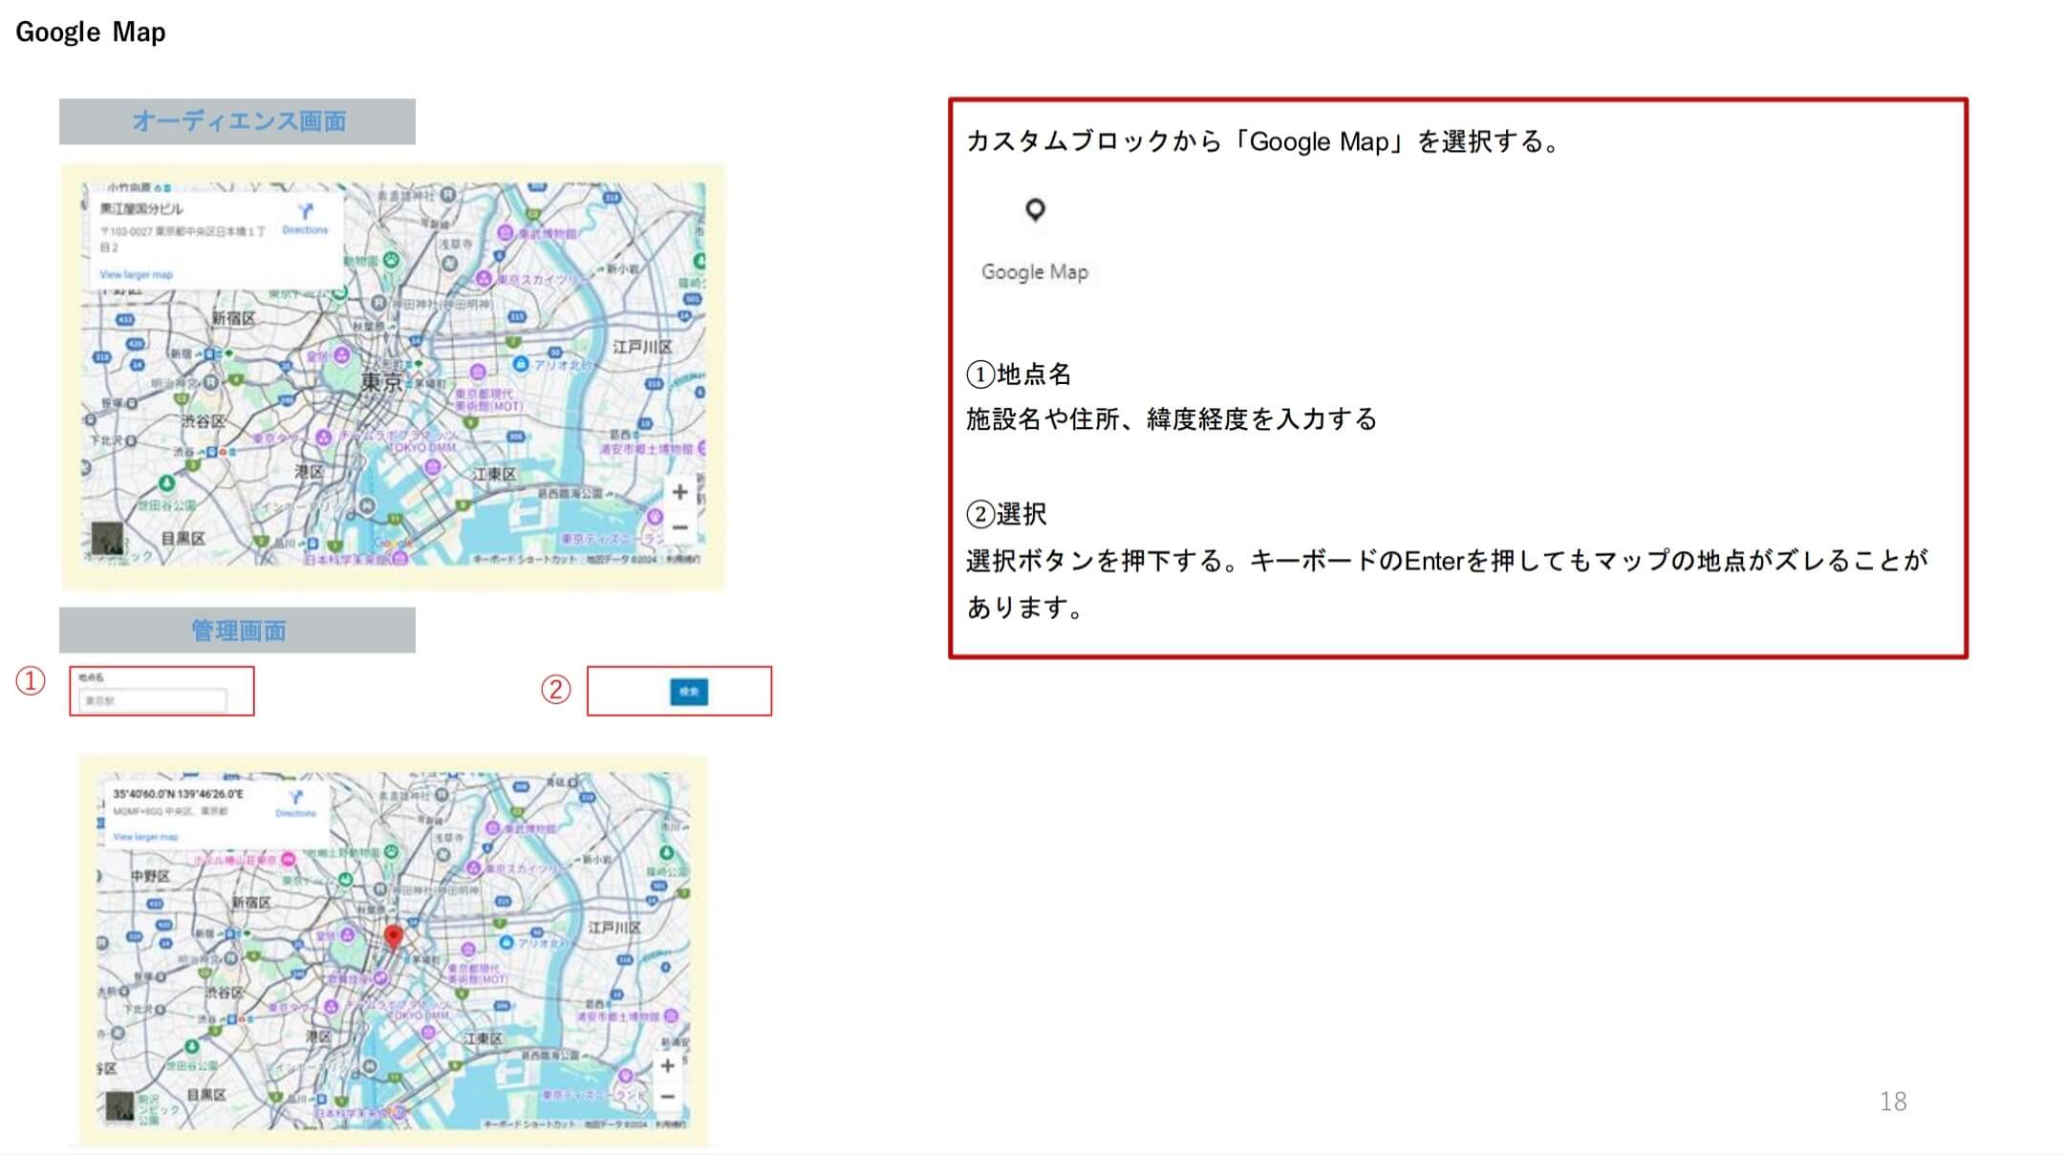The width and height of the screenshot is (2064, 1155).
Task: Click the Directions icon in the admin map
Action: point(295,797)
